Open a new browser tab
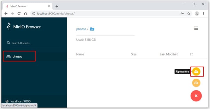Screen dimensions: 210x109 (57, 6)
